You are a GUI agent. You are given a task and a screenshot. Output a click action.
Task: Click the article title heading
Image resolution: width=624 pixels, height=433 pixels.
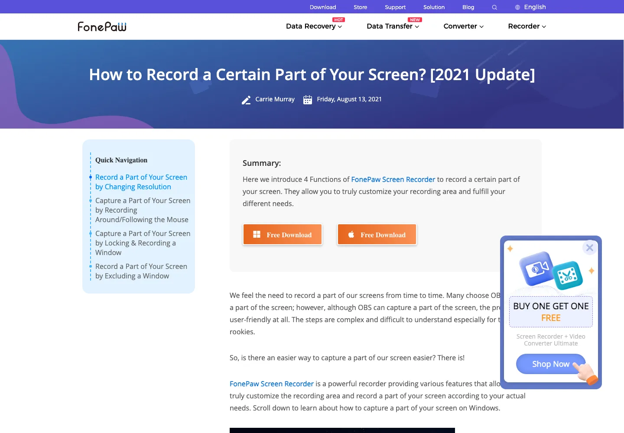[x=312, y=74]
